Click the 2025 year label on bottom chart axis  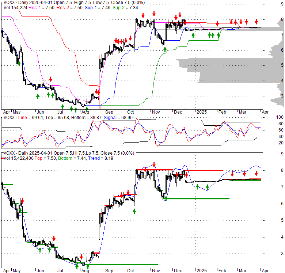point(202,271)
